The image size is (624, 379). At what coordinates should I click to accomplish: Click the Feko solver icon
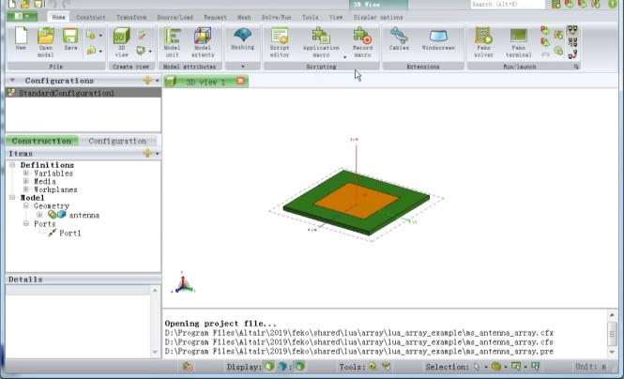483,38
